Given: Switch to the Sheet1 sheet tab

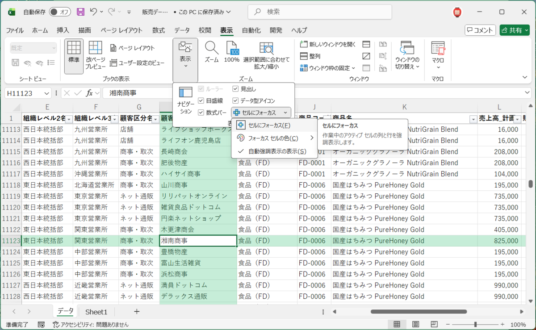Looking at the screenshot, I should [x=96, y=311].
